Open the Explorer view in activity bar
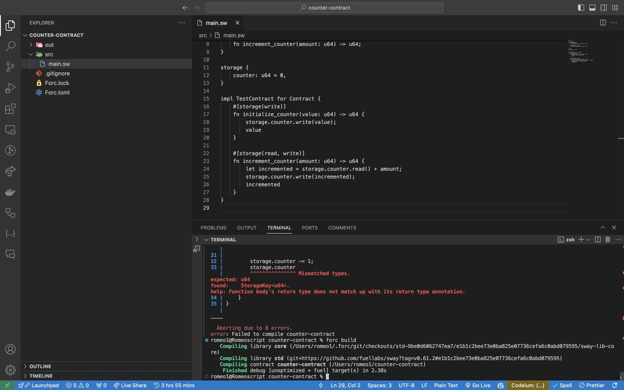This screenshot has height=390, width=624. click(10, 24)
